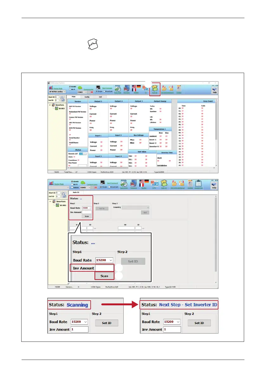Select RS485 radio in Auto ID window
The width and height of the screenshot is (266, 378).
(x=72, y=182)
